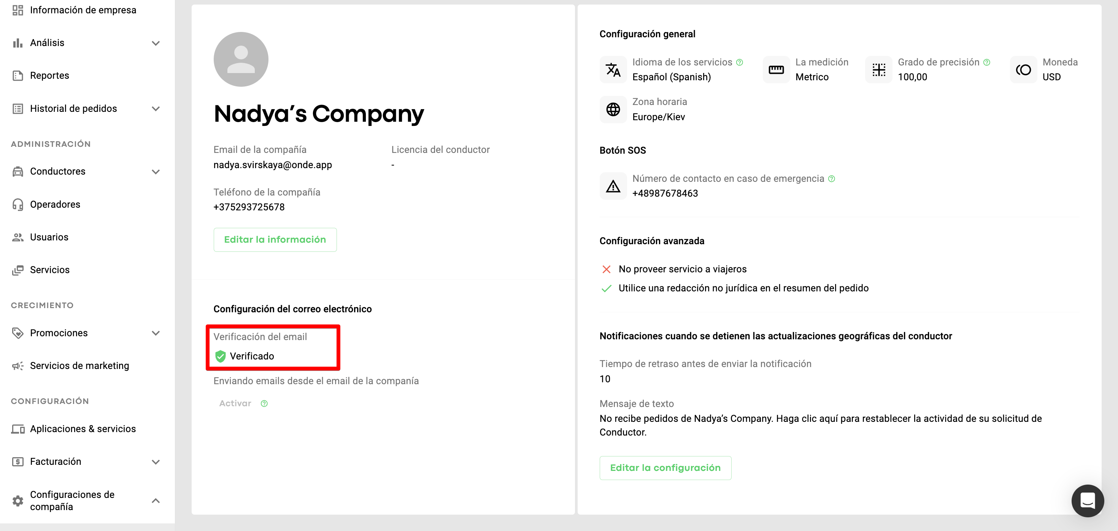Expand the Conductores section
This screenshot has width=1118, height=531.
[156, 172]
